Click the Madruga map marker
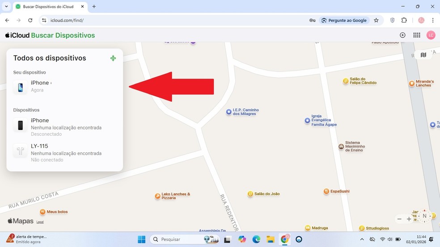Viewport: 440px width, 247px height. [x=308, y=228]
